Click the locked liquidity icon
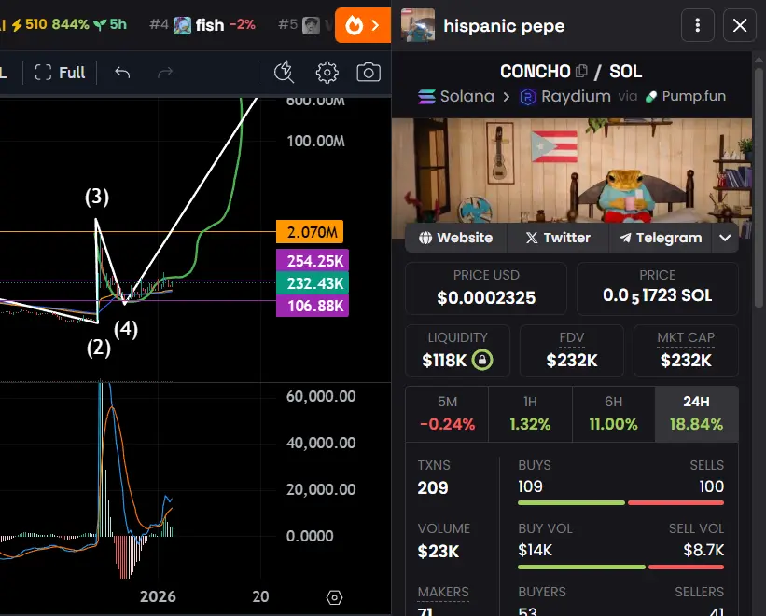This screenshot has height=616, width=766. [482, 361]
